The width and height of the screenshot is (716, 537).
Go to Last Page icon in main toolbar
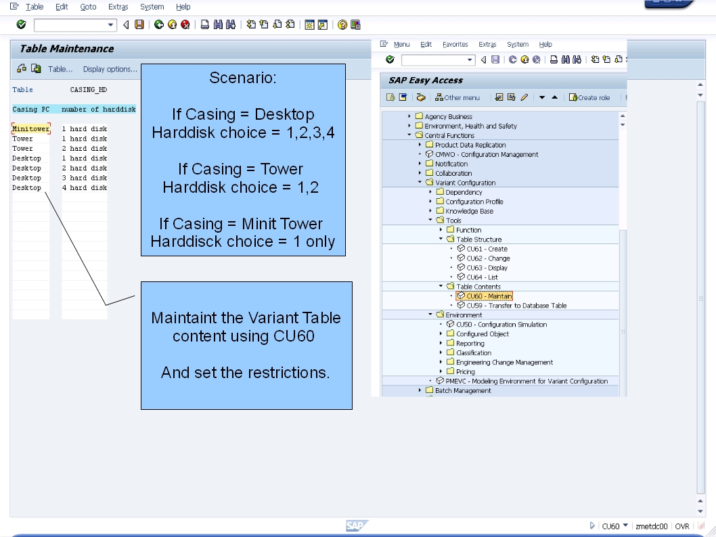click(x=290, y=24)
